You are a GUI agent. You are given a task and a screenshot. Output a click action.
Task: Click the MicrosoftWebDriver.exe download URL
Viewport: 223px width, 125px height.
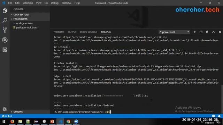tap(140, 80)
